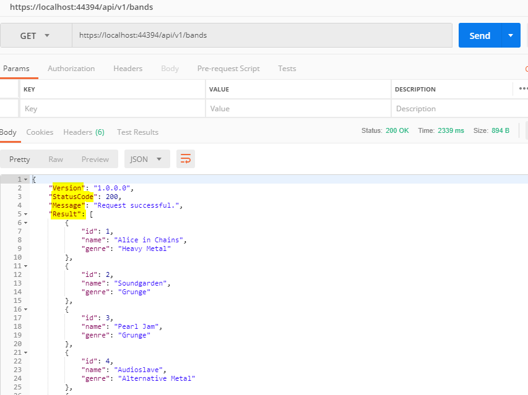Click the 2339 ms time value
This screenshot has width=528, height=395.
tap(451, 130)
